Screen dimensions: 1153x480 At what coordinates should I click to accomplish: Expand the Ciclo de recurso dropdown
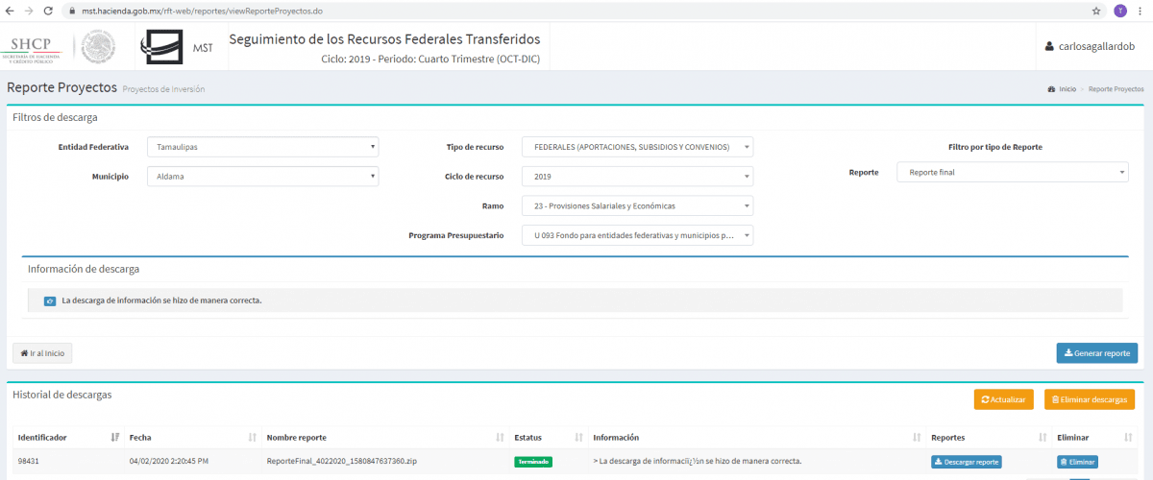pyautogui.click(x=637, y=177)
